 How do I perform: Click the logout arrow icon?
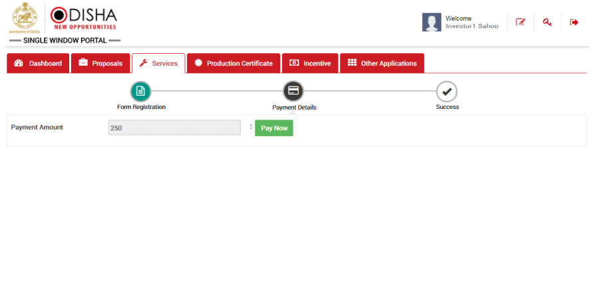pyautogui.click(x=574, y=22)
